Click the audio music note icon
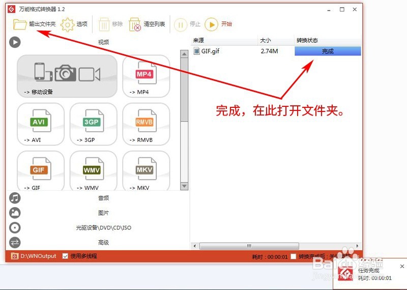Image resolution: width=407 pixels, height=290 pixels. point(15,198)
